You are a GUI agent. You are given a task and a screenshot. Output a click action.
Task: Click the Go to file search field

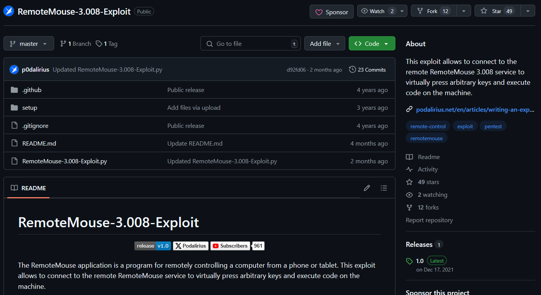click(x=250, y=44)
